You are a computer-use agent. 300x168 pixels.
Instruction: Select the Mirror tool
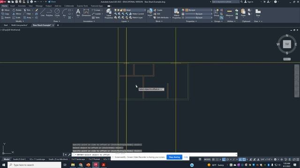pyautogui.click(x=17, y=14)
